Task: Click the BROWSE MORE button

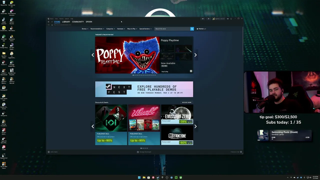Action: tap(186, 102)
